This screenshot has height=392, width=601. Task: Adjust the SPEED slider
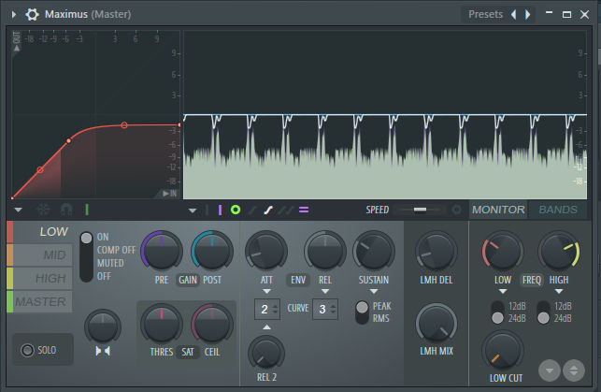420,210
